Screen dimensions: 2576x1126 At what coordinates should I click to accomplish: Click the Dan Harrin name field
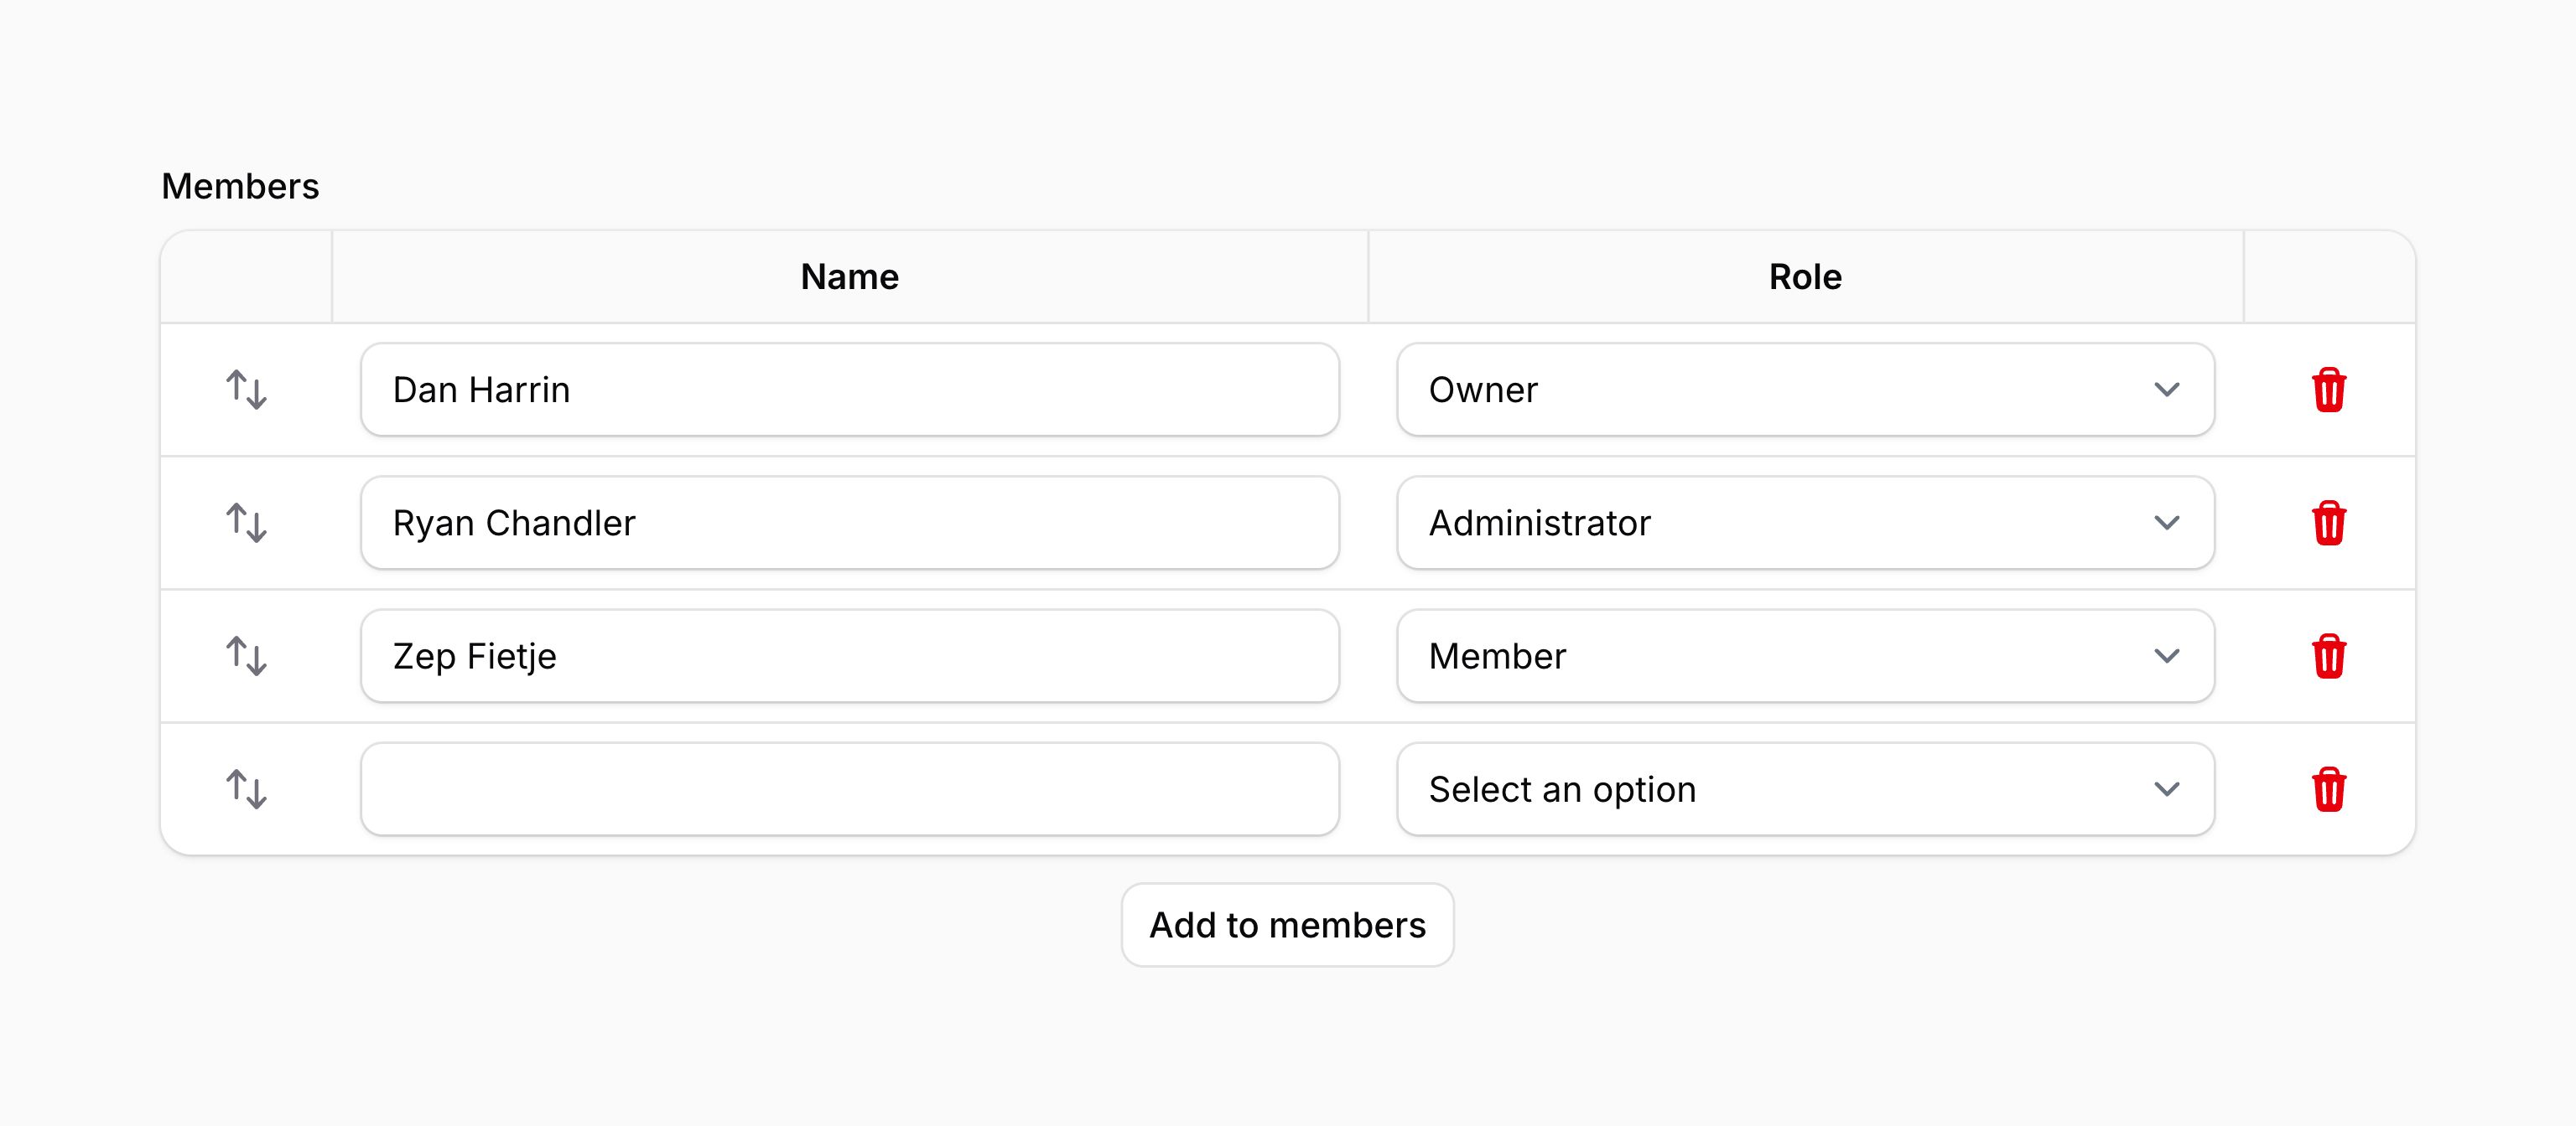coord(849,390)
